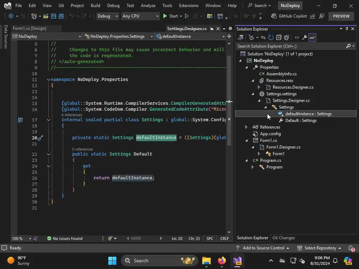Viewport: 359px width, 269px height.
Task: Click the split editor window icon
Action: coord(229,36)
